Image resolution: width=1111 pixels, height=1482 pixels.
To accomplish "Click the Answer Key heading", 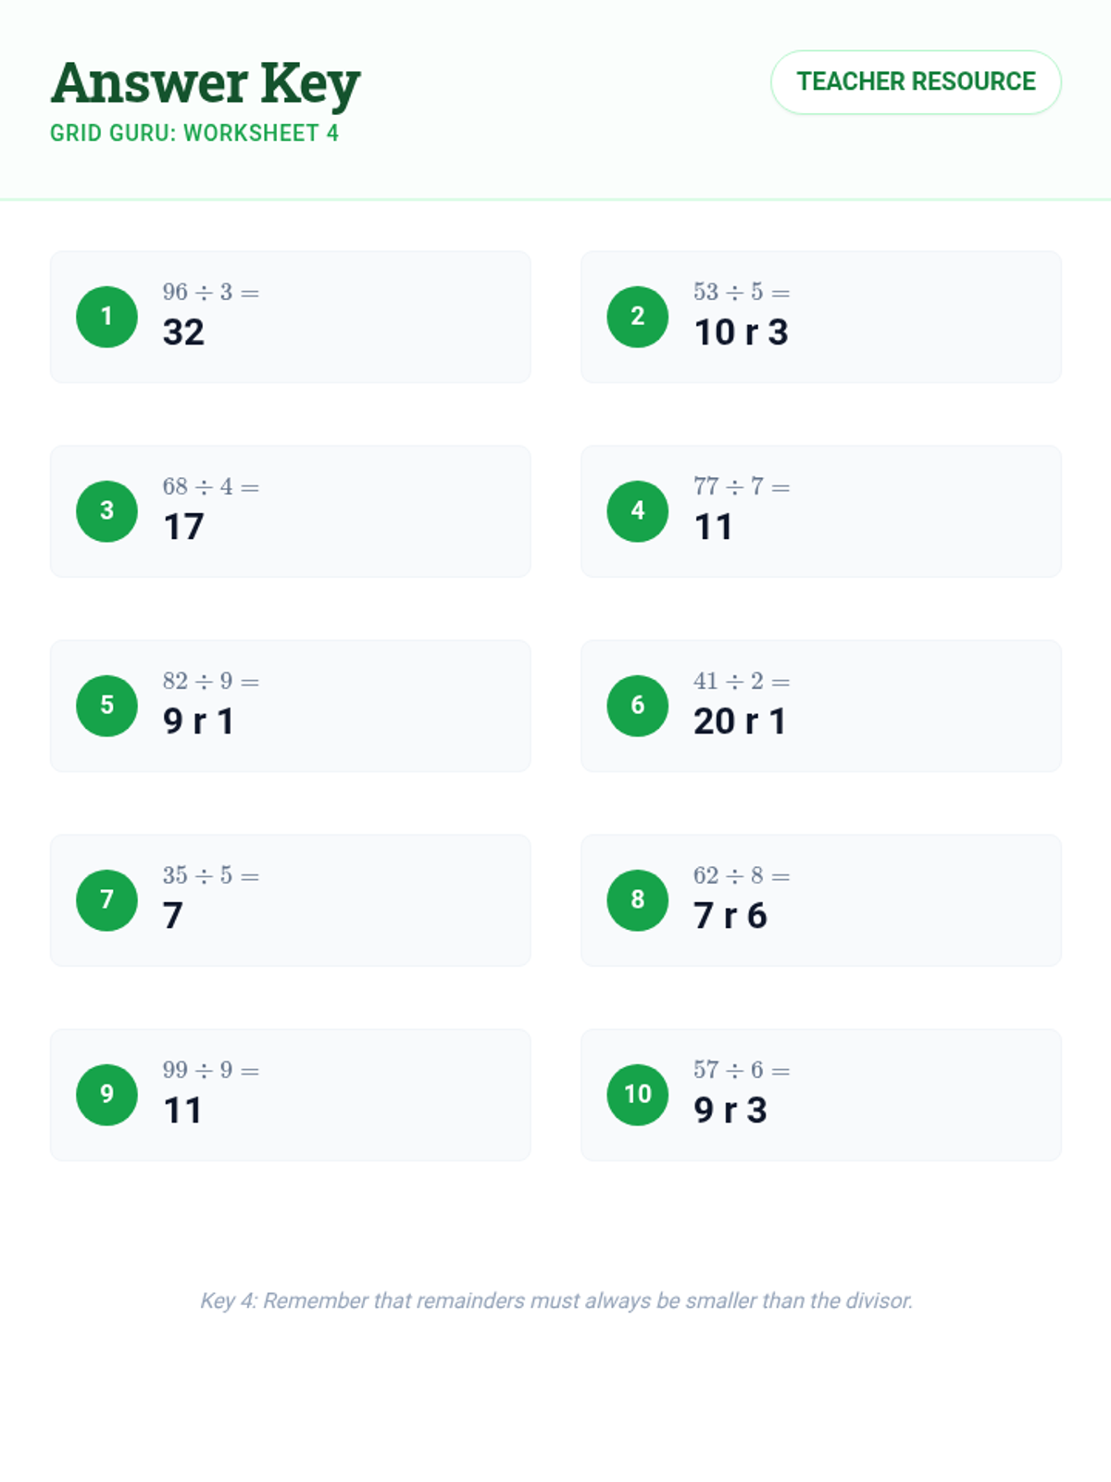I will (206, 83).
